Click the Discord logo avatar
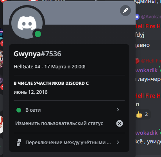Viewport: 161px width, 157px height. [x=27, y=23]
